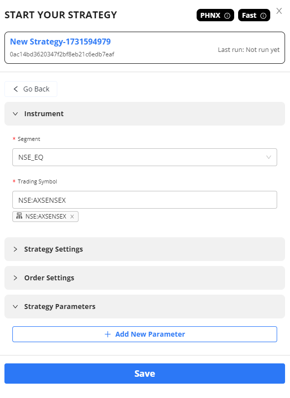The width and height of the screenshot is (290, 398).
Task: Open the Segment dropdown showing NSE_EQ
Action: (x=145, y=157)
